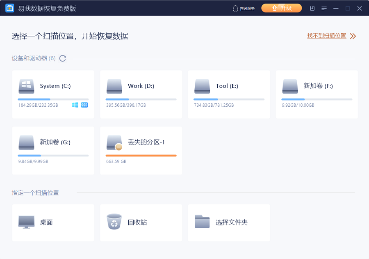369x259 pixels.
Task: Select the Work (D:) drive
Action: coord(141,94)
